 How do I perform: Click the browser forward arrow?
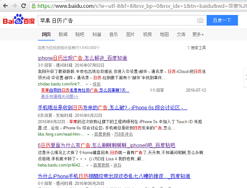coord(15,6)
